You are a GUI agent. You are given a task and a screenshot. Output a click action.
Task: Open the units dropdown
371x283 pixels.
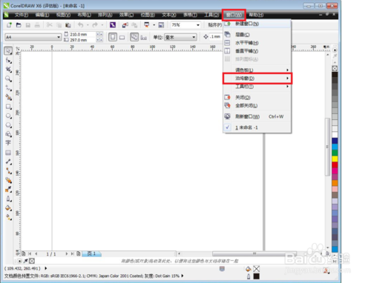180,37
